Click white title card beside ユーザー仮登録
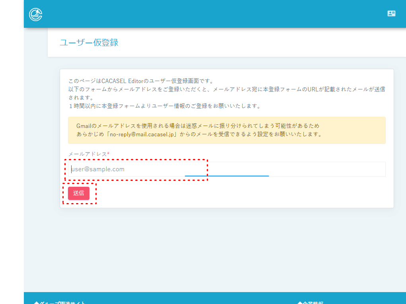 point(258,43)
